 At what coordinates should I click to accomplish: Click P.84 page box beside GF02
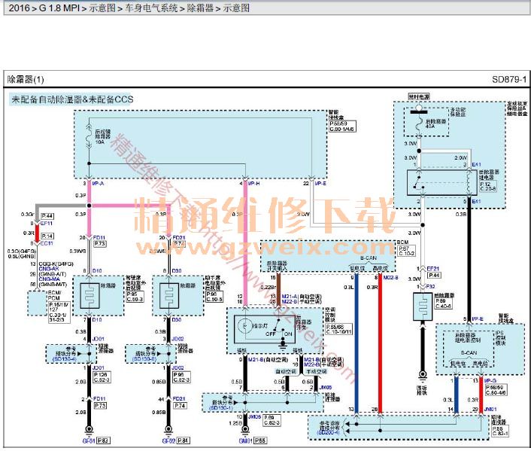(184, 440)
